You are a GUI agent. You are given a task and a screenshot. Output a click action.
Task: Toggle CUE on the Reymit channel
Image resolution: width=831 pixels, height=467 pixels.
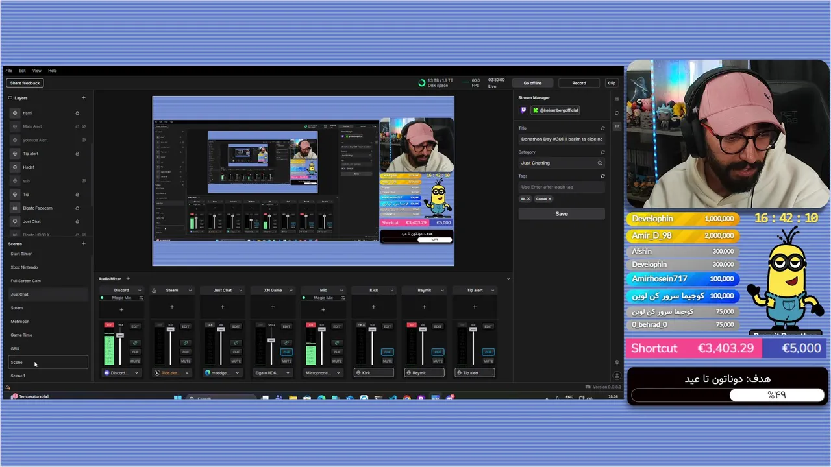pyautogui.click(x=438, y=352)
